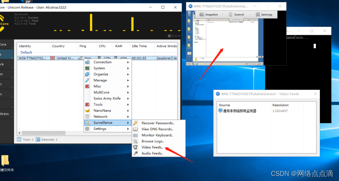This screenshot has width=339, height=181.
Task: Open Monitor Keyboard.. option
Action: pyautogui.click(x=158, y=135)
